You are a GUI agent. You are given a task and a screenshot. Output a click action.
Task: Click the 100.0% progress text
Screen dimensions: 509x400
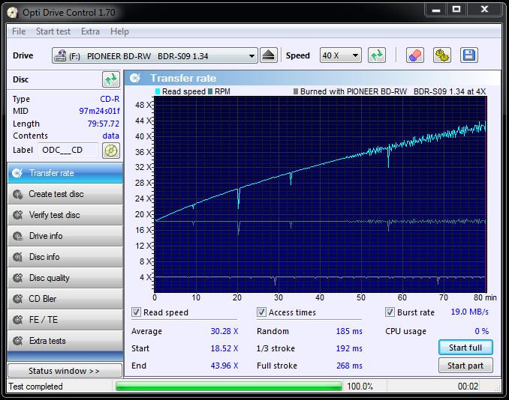[360, 387]
